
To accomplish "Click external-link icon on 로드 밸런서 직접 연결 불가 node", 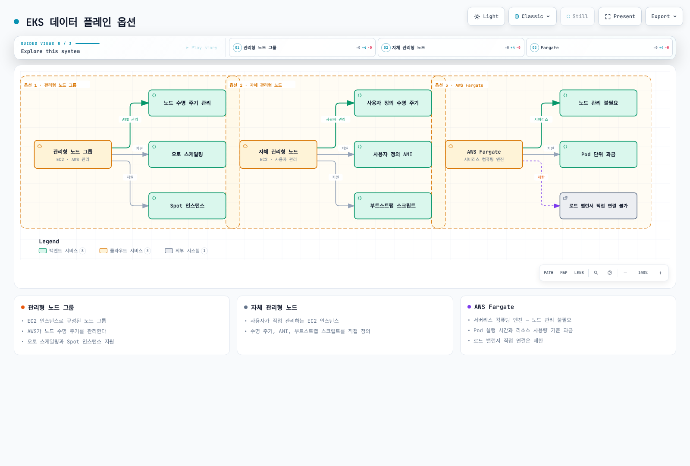I will point(565,198).
